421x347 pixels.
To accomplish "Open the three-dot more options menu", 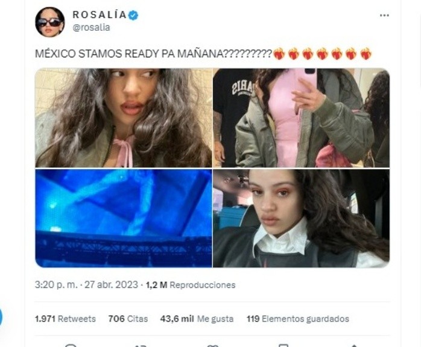I will pyautogui.click(x=384, y=15).
